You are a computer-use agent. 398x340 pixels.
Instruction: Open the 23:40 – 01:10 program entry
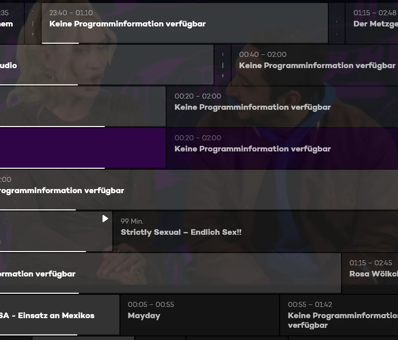point(184,23)
